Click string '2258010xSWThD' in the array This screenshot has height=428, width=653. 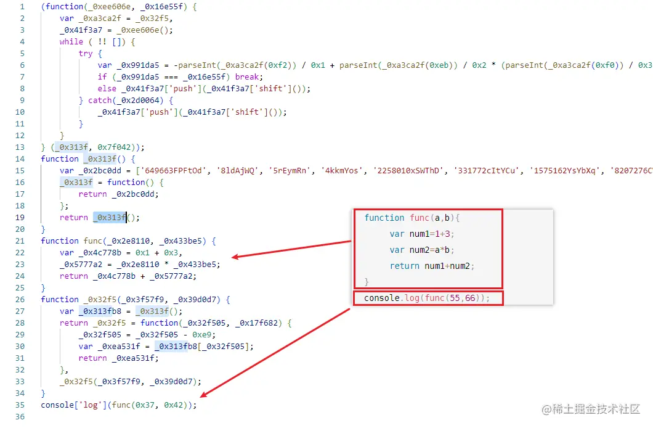408,171
